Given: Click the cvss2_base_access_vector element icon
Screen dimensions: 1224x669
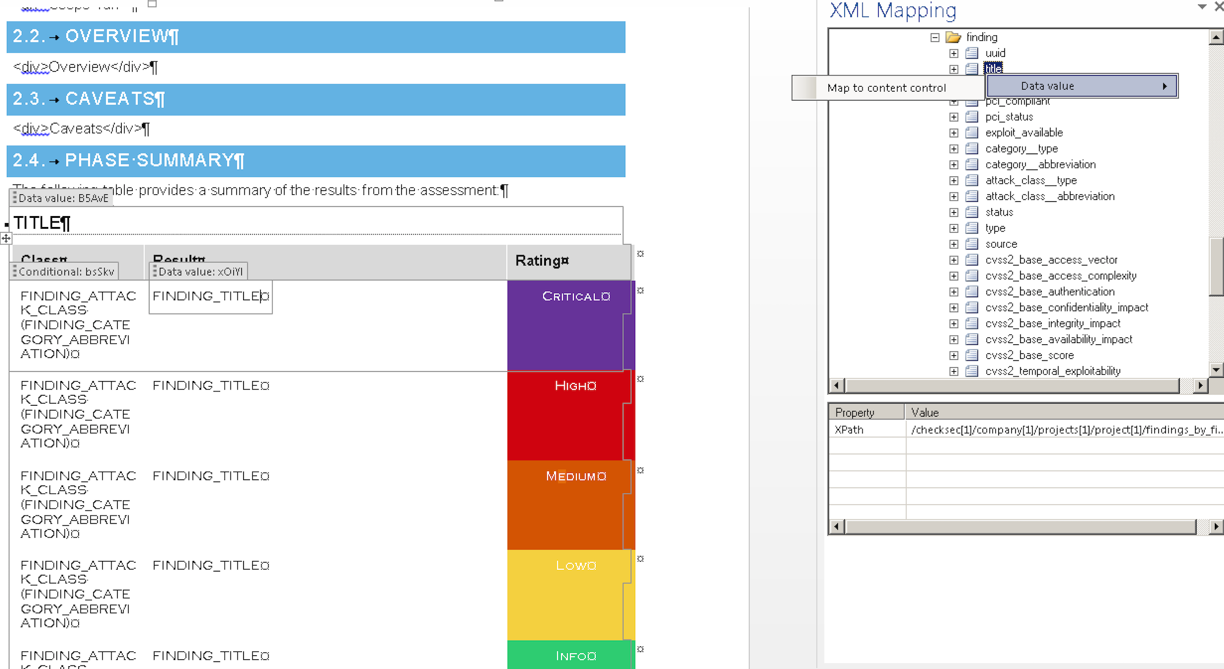Looking at the screenshot, I should click(972, 260).
